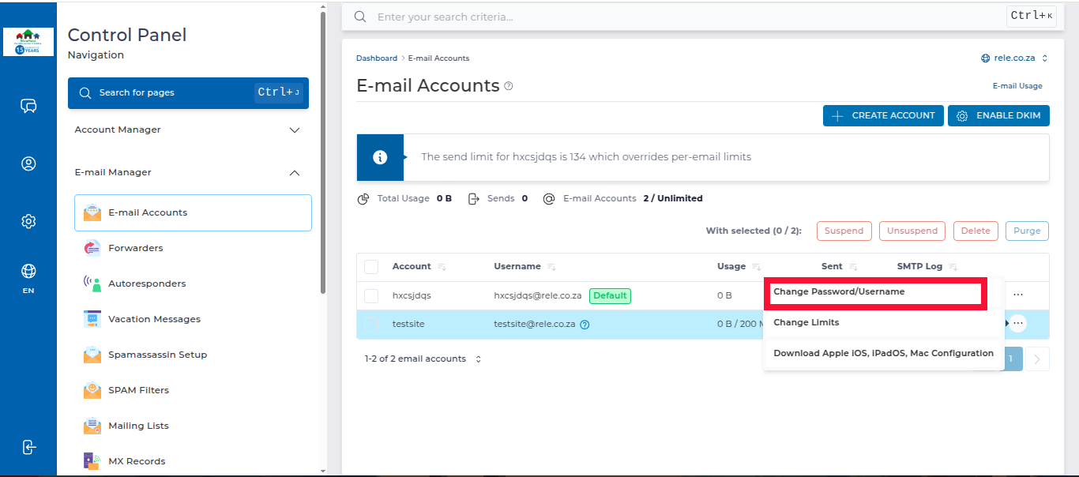Collapse the E-mail Manager section
Screen dimensions: 1079x477
(295, 172)
